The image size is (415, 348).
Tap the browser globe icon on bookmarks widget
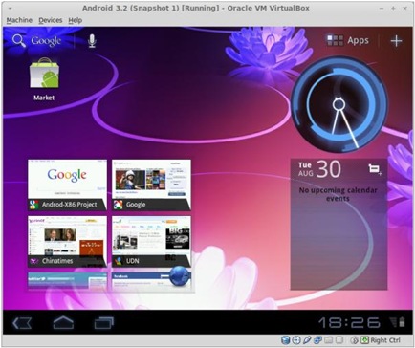tap(180, 276)
